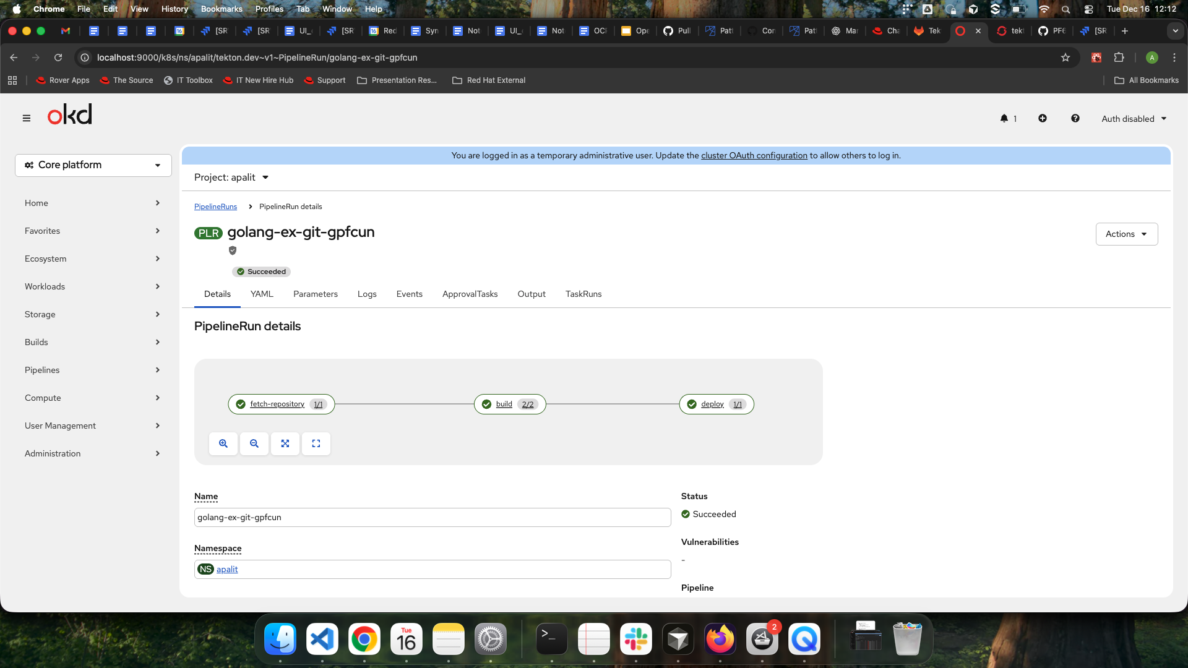Viewport: 1188px width, 668px height.
Task: Toggle the hamburger navigation menu
Action: 27,118
